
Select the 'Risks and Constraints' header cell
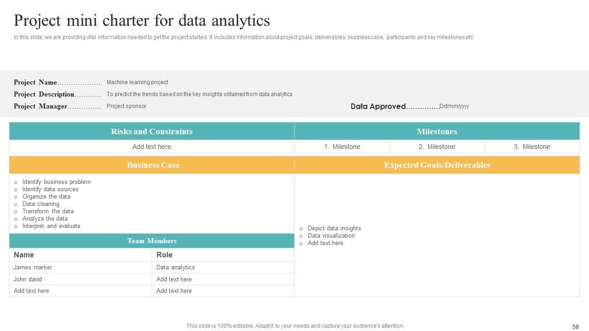[152, 131]
